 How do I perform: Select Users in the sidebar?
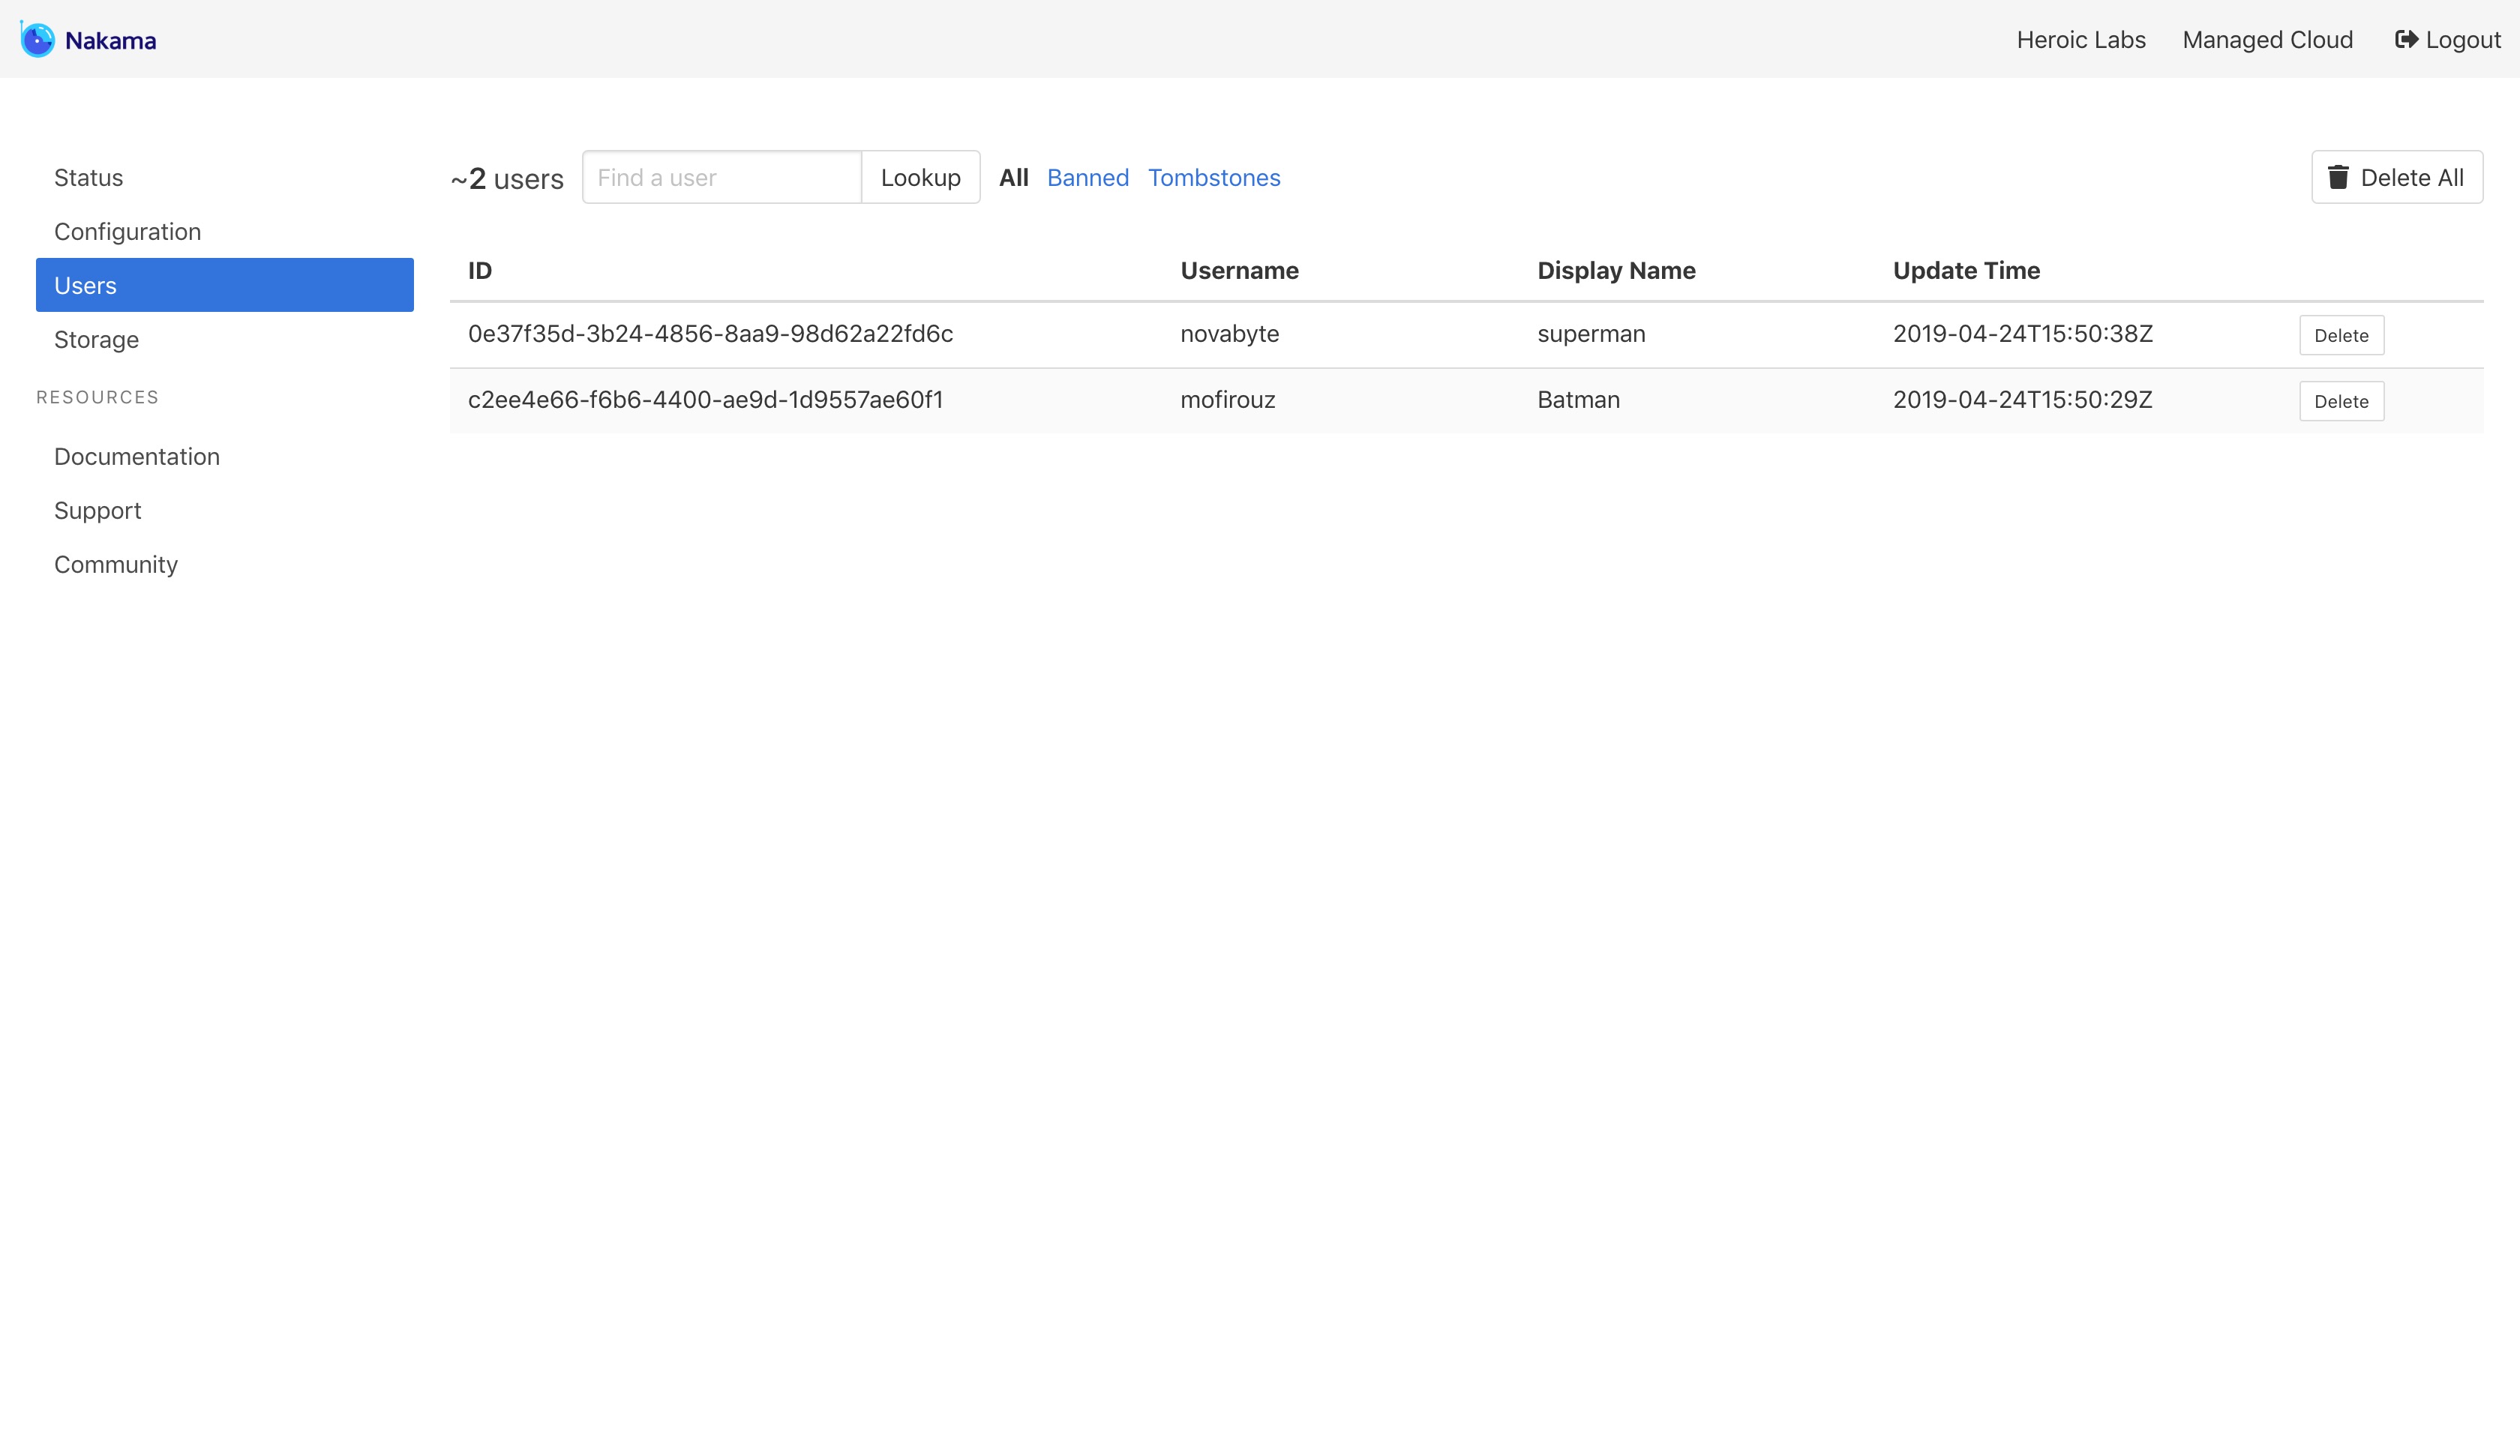[224, 286]
